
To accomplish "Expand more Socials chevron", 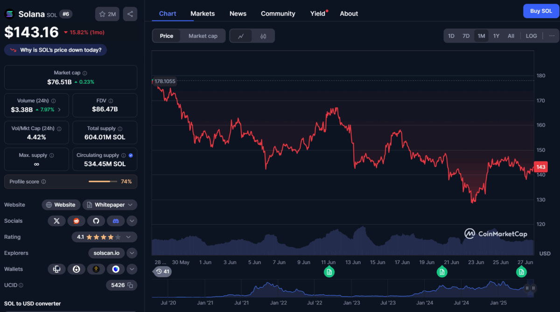I will [132, 221].
